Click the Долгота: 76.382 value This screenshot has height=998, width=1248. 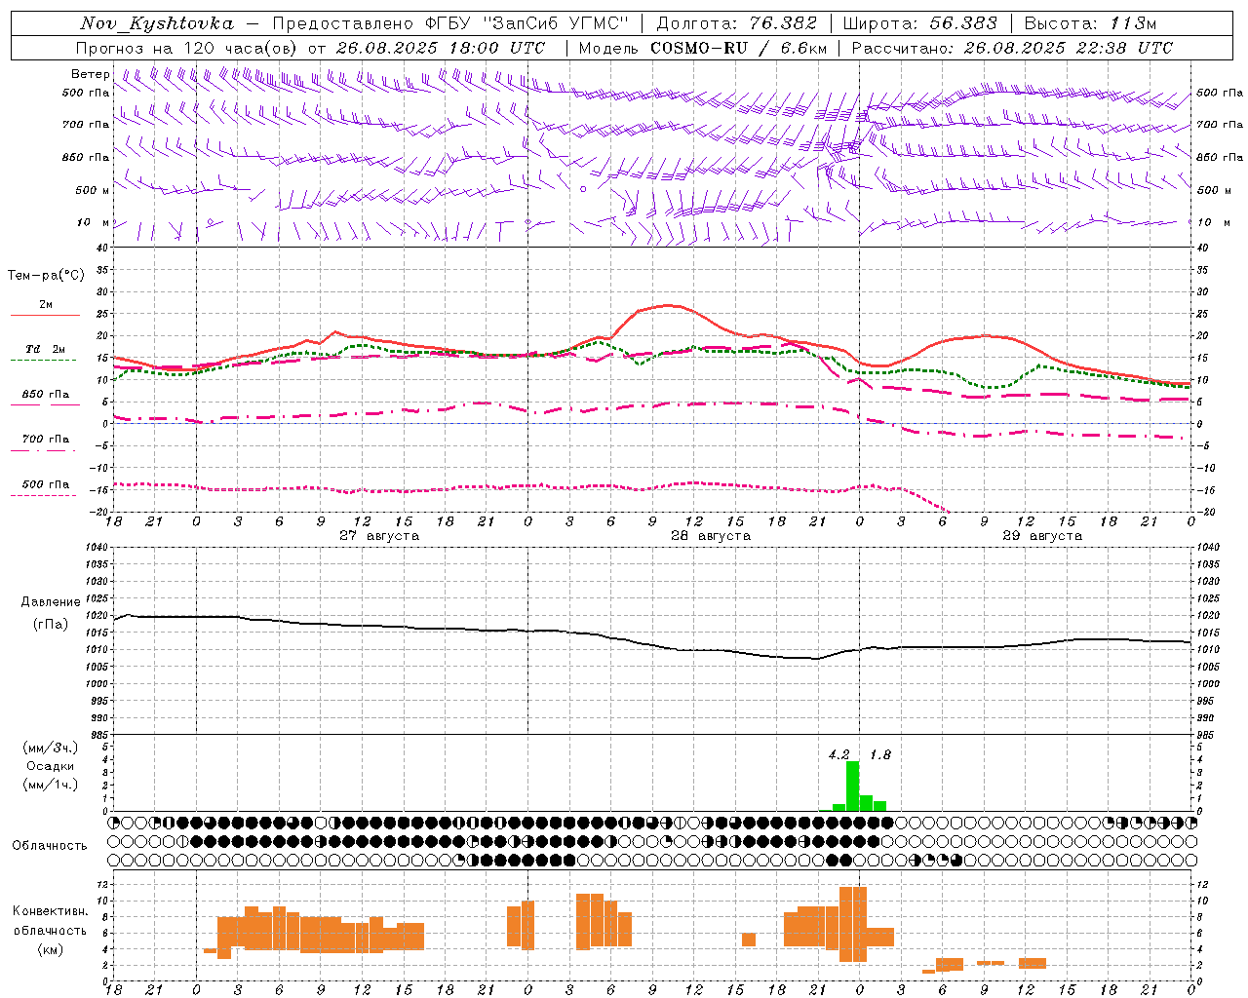736,23
